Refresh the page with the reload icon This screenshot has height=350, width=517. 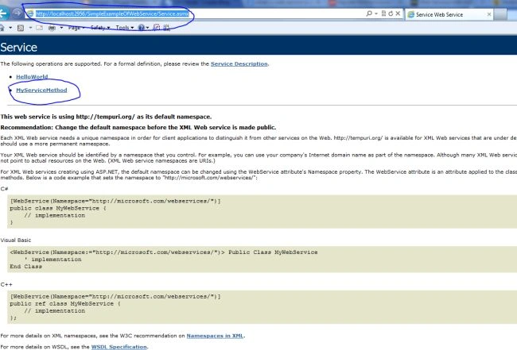pyautogui.click(x=391, y=13)
